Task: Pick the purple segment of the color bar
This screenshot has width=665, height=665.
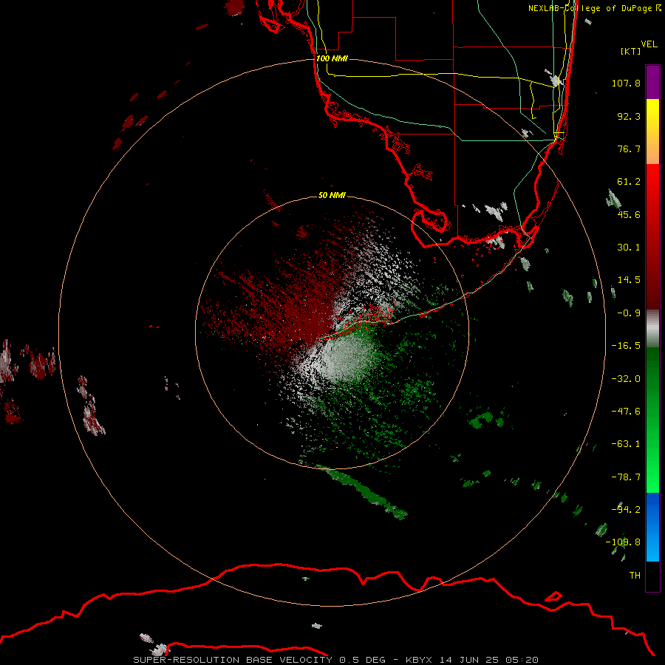Action: [x=652, y=82]
